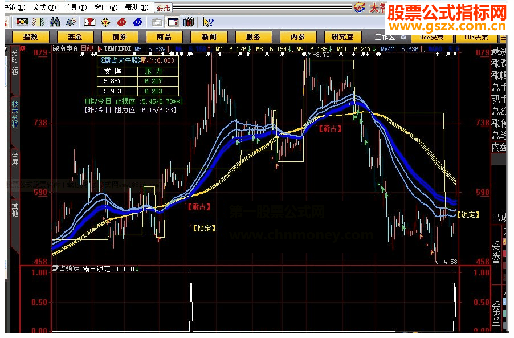This screenshot has height=338, width=514.
Task: Click the 新闻 button
Action: [x=209, y=37]
